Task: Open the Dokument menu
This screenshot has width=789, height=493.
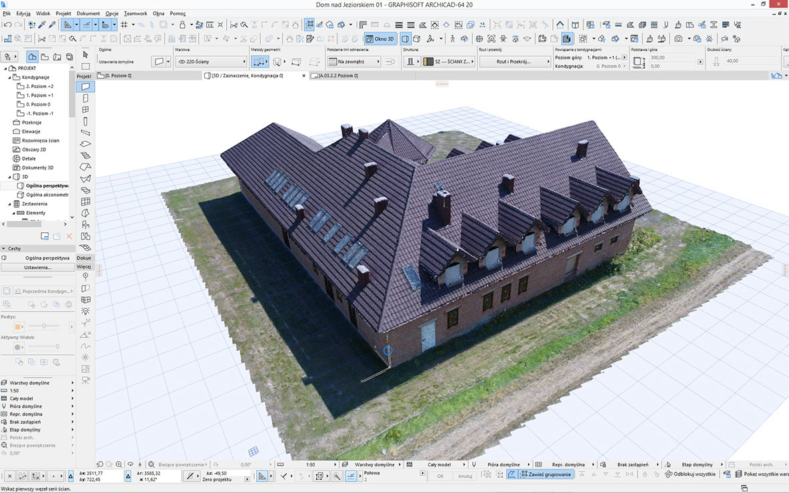Action: click(x=88, y=13)
